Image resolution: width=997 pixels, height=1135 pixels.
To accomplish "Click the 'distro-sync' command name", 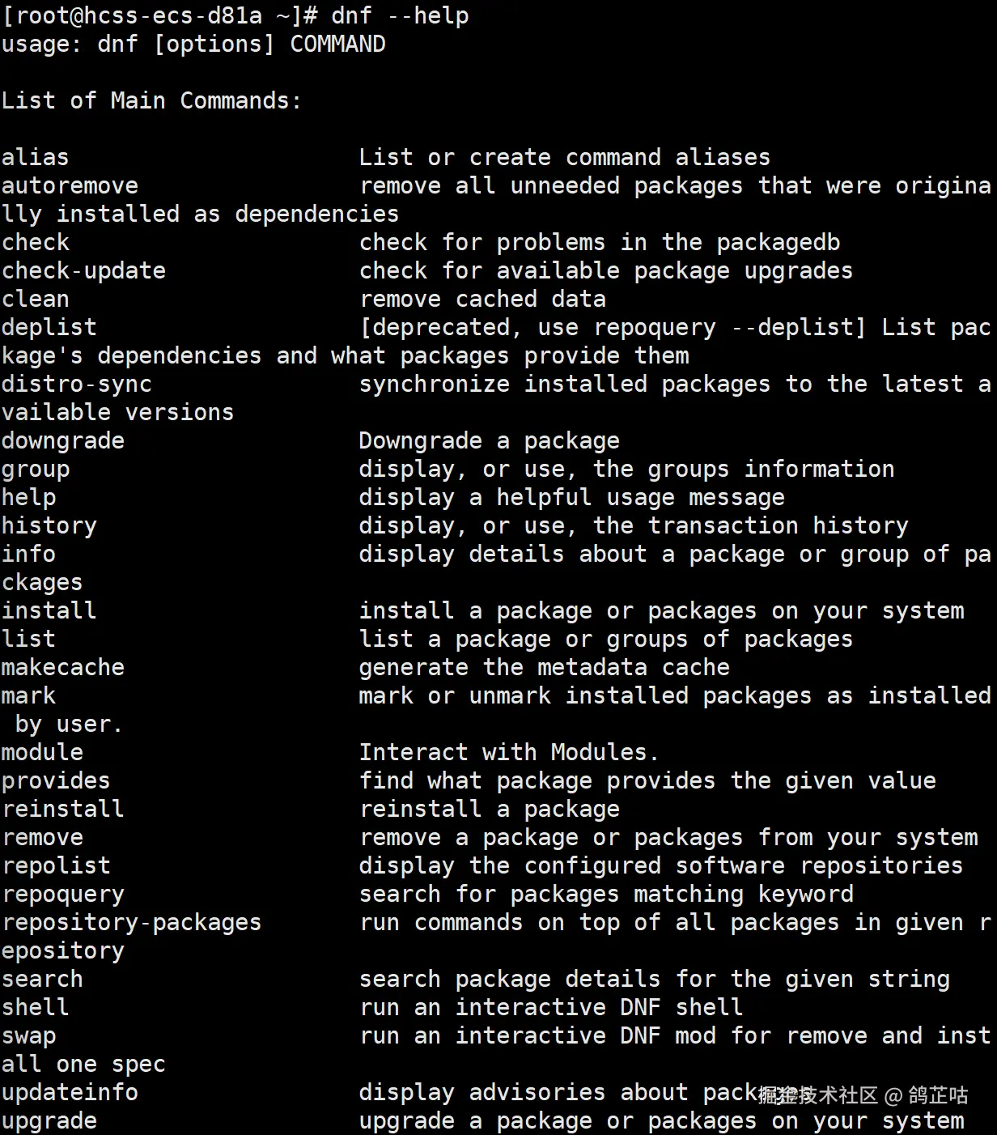I will click(x=77, y=384).
